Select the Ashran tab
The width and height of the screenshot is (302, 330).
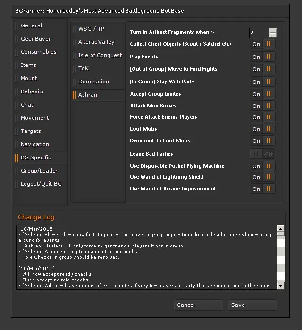(98, 95)
